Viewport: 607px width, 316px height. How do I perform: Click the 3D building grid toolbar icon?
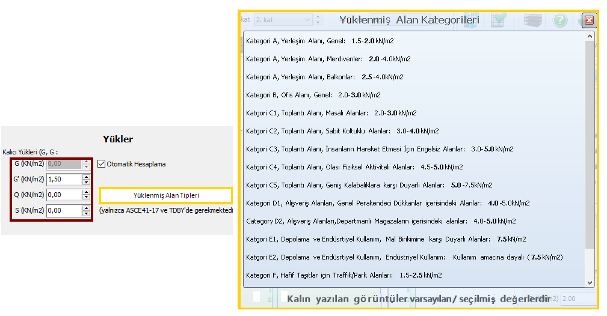point(532,20)
